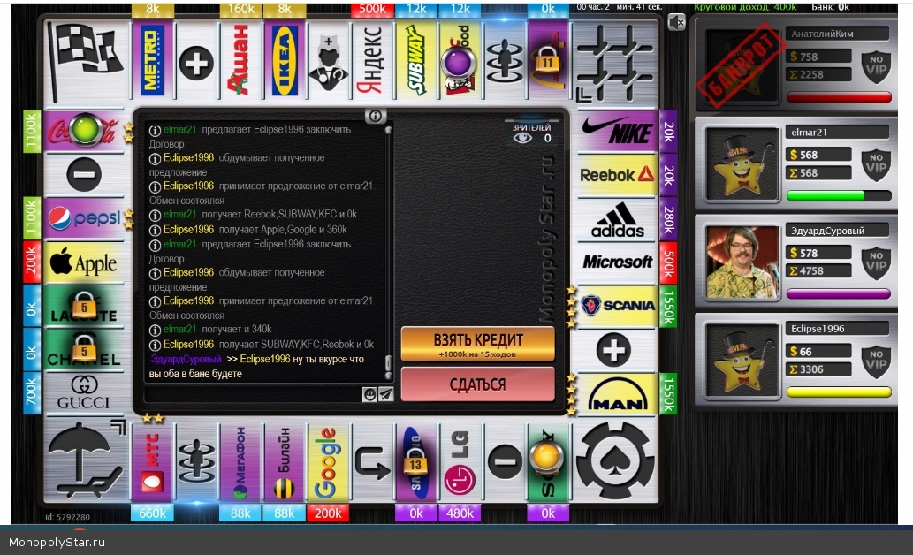
Task: Click the game id 5792280 text
Action: pyautogui.click(x=67, y=517)
